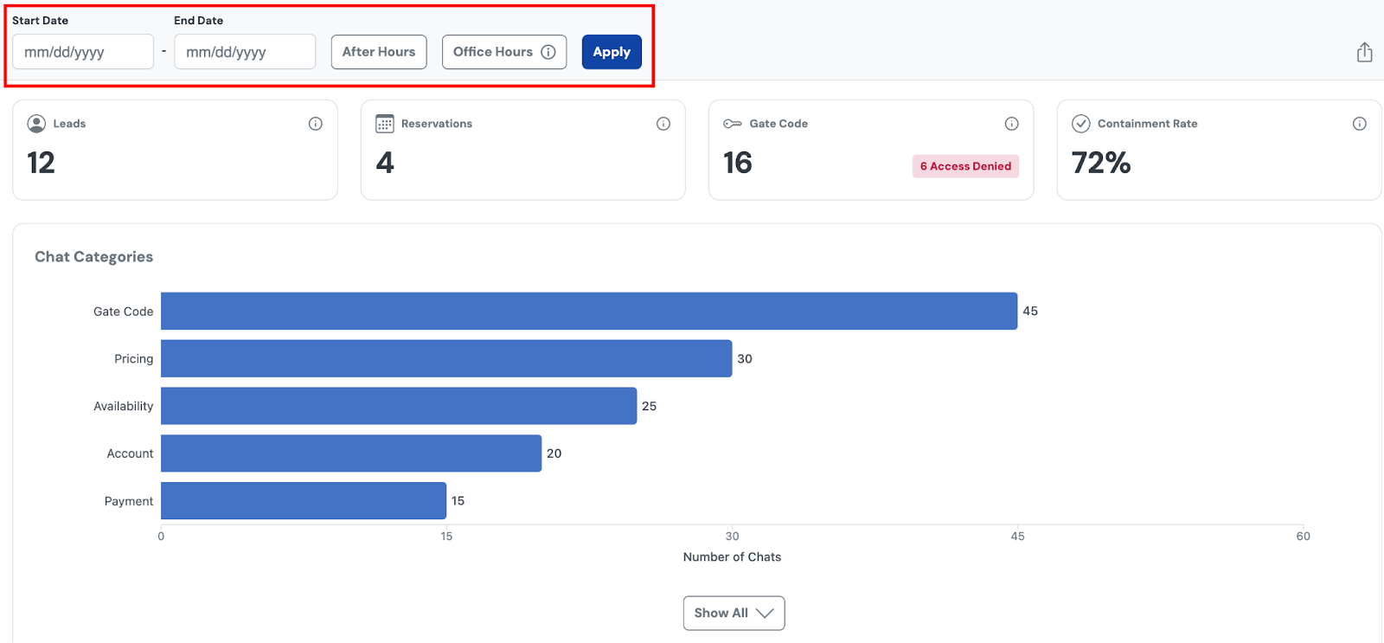This screenshot has width=1384, height=643.
Task: Expand chat categories with Show All
Action: click(734, 613)
